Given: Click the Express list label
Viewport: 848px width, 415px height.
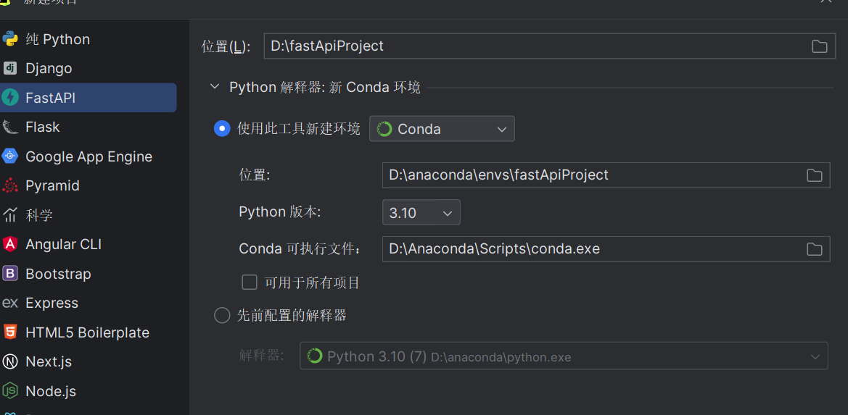Looking at the screenshot, I should (x=52, y=303).
